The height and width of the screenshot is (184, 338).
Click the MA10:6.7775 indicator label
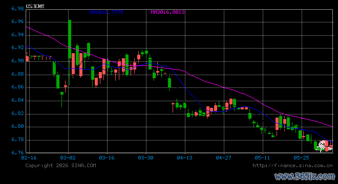(x=107, y=12)
